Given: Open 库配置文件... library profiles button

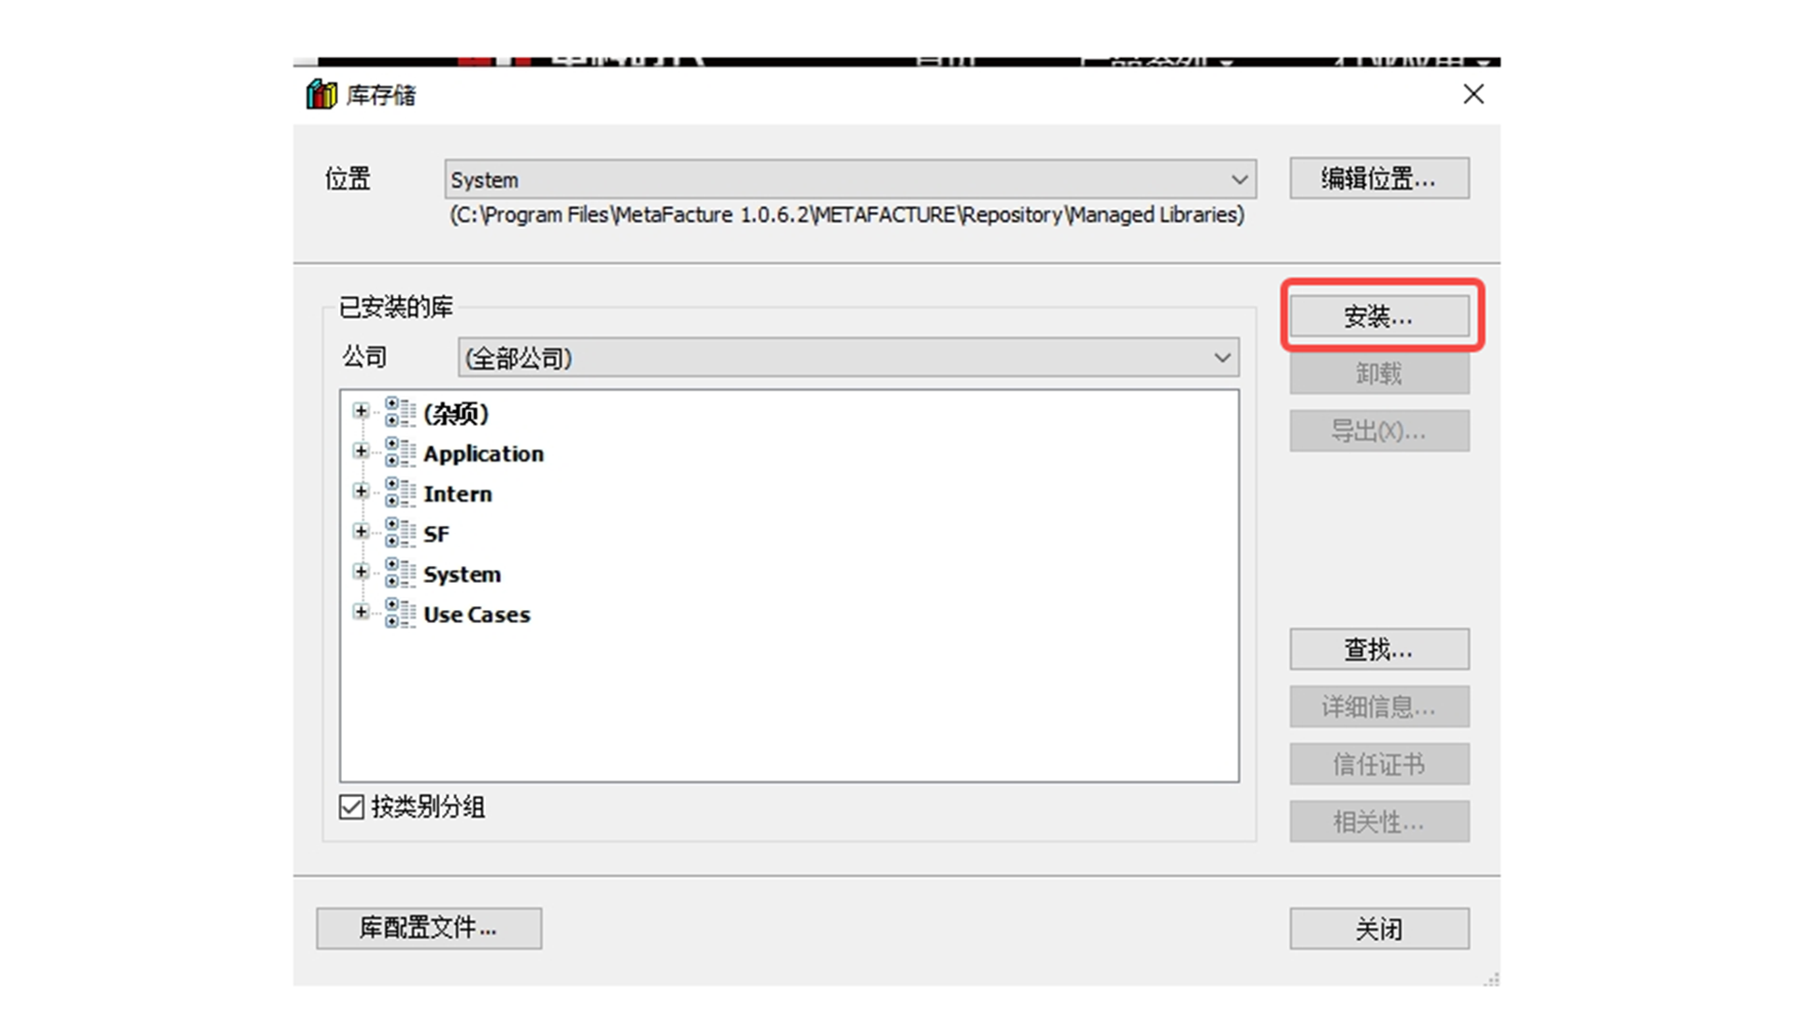Looking at the screenshot, I should (429, 928).
